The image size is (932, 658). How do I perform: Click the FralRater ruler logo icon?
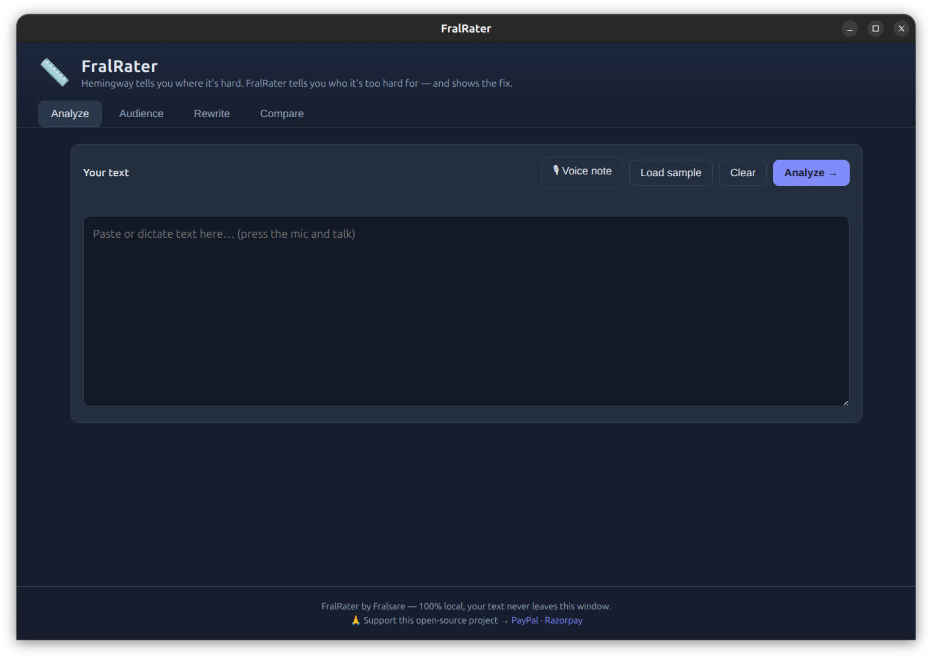tap(54, 72)
